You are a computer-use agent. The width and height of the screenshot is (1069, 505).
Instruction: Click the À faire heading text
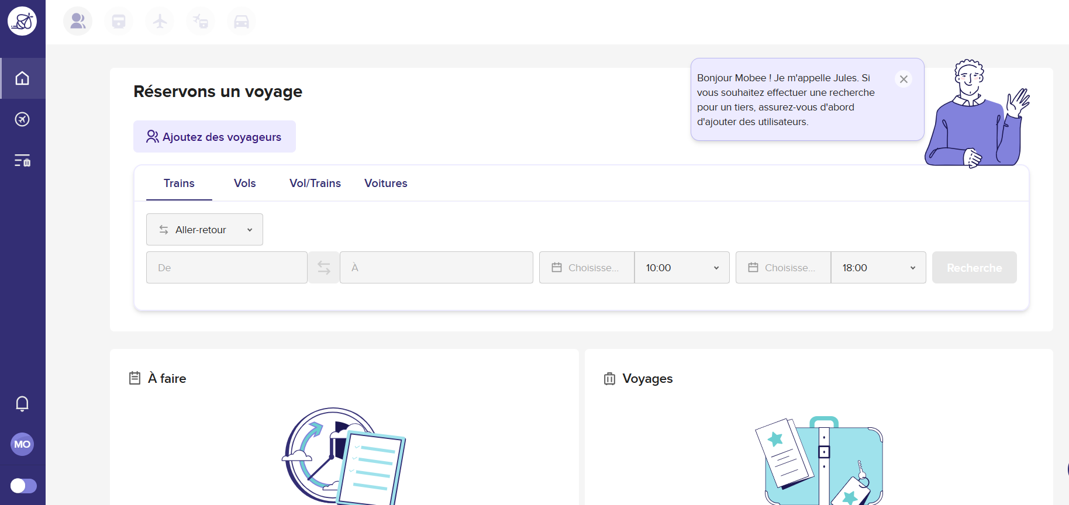click(167, 378)
